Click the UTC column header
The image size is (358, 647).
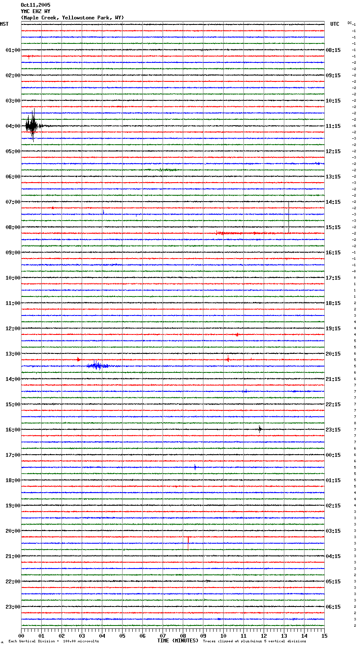click(335, 24)
